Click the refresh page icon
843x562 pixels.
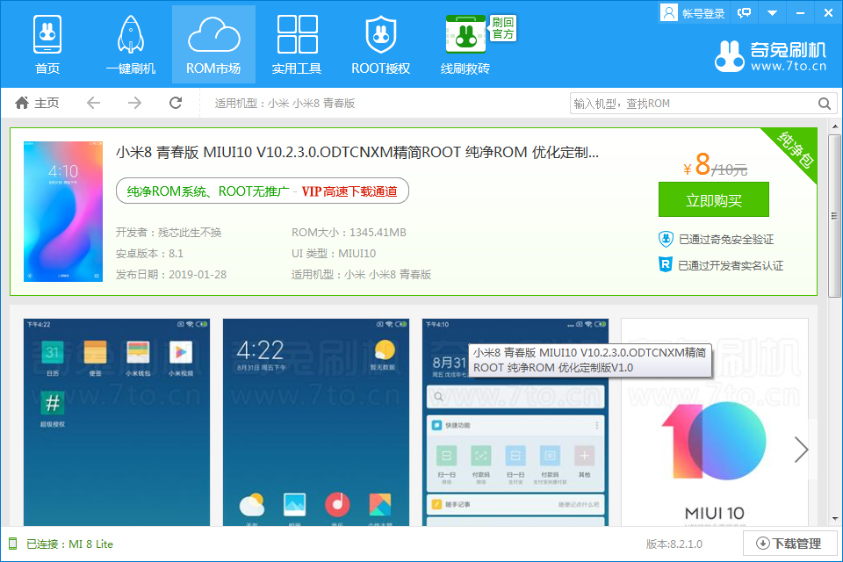pos(176,104)
